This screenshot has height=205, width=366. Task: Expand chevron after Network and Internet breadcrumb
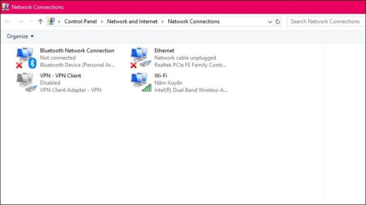pos(163,22)
